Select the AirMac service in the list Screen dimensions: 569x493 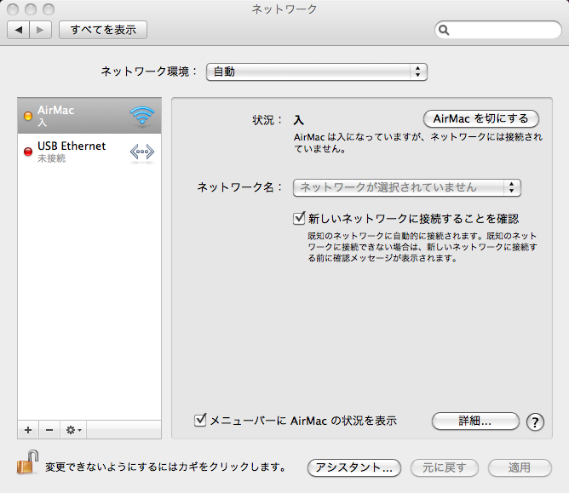pos(89,115)
